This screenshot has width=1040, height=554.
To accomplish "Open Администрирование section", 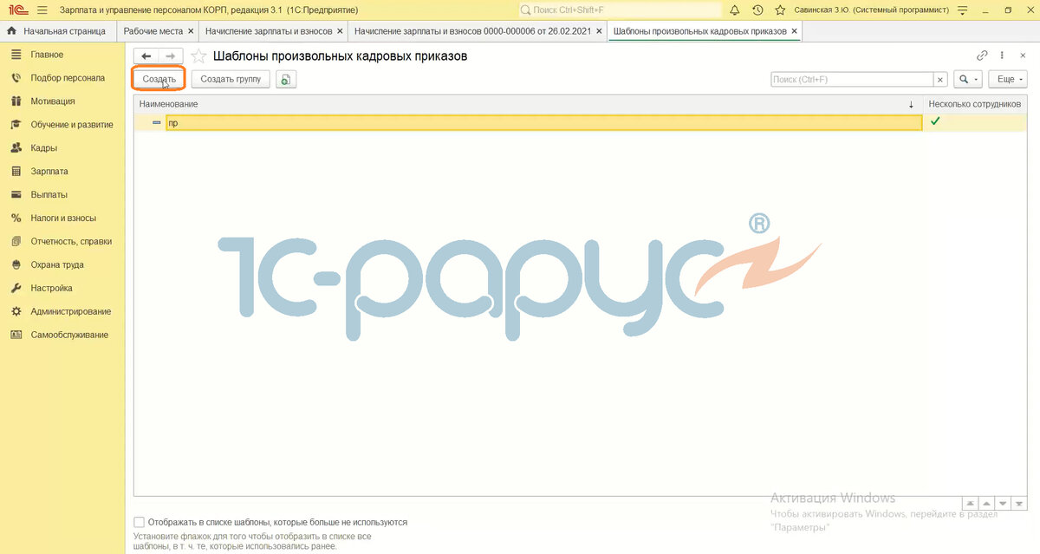I will pos(71,311).
